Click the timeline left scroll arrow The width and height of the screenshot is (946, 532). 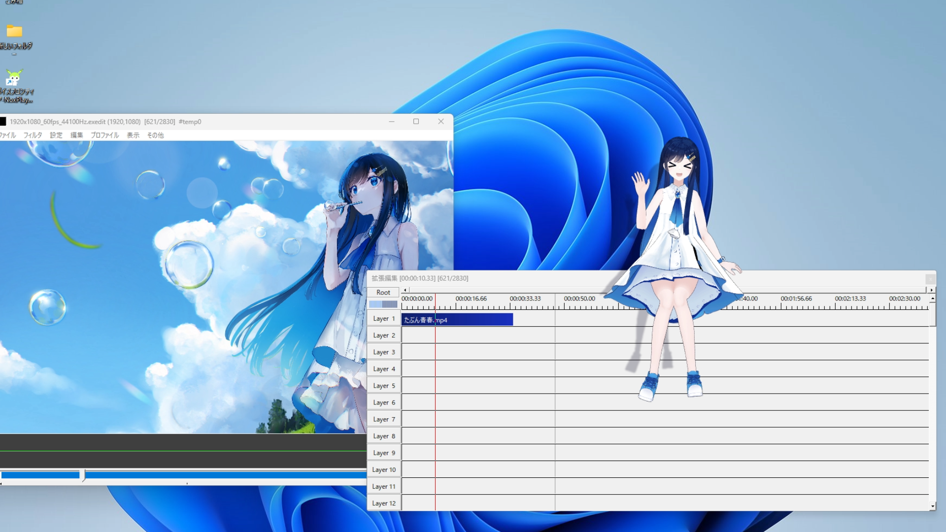pos(405,290)
